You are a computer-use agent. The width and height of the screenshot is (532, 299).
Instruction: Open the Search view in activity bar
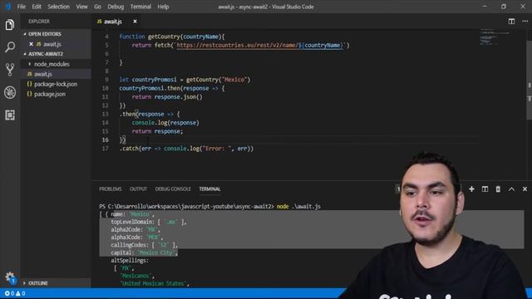coord(10,47)
